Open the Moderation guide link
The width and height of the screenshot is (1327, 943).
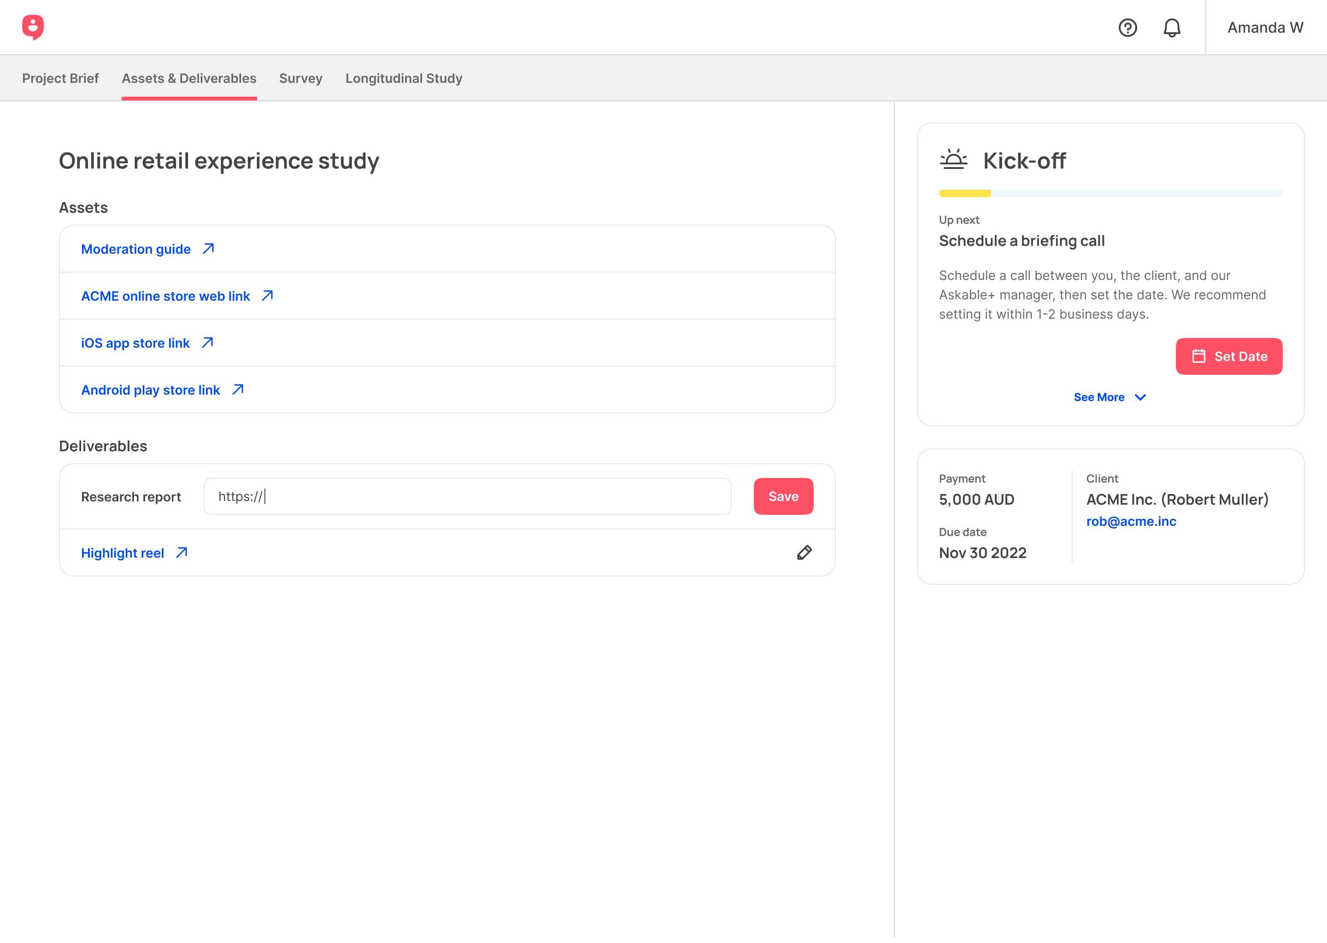click(x=136, y=249)
